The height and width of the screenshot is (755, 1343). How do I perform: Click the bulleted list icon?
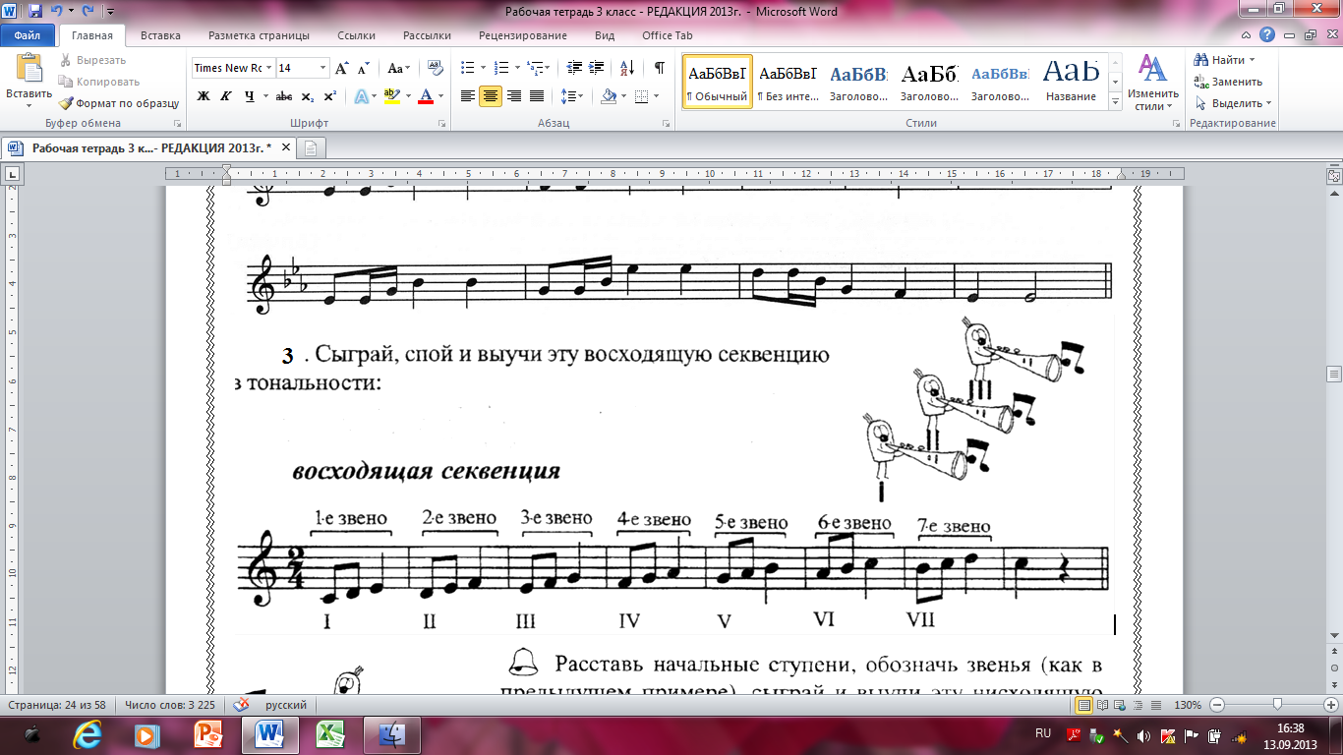click(467, 68)
